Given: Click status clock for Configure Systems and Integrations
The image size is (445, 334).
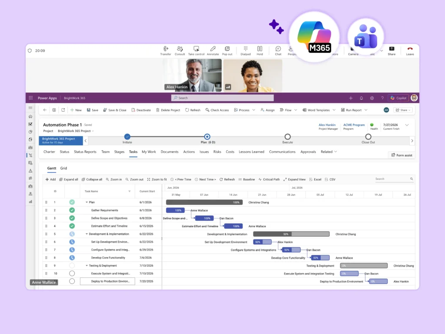Looking at the screenshot, I should click(x=72, y=250).
